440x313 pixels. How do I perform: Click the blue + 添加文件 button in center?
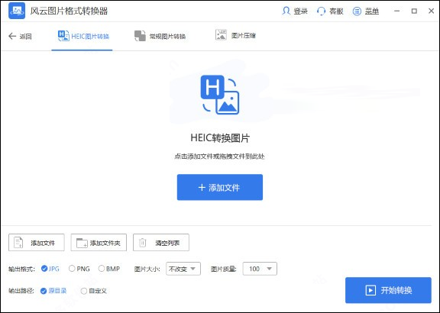220,187
